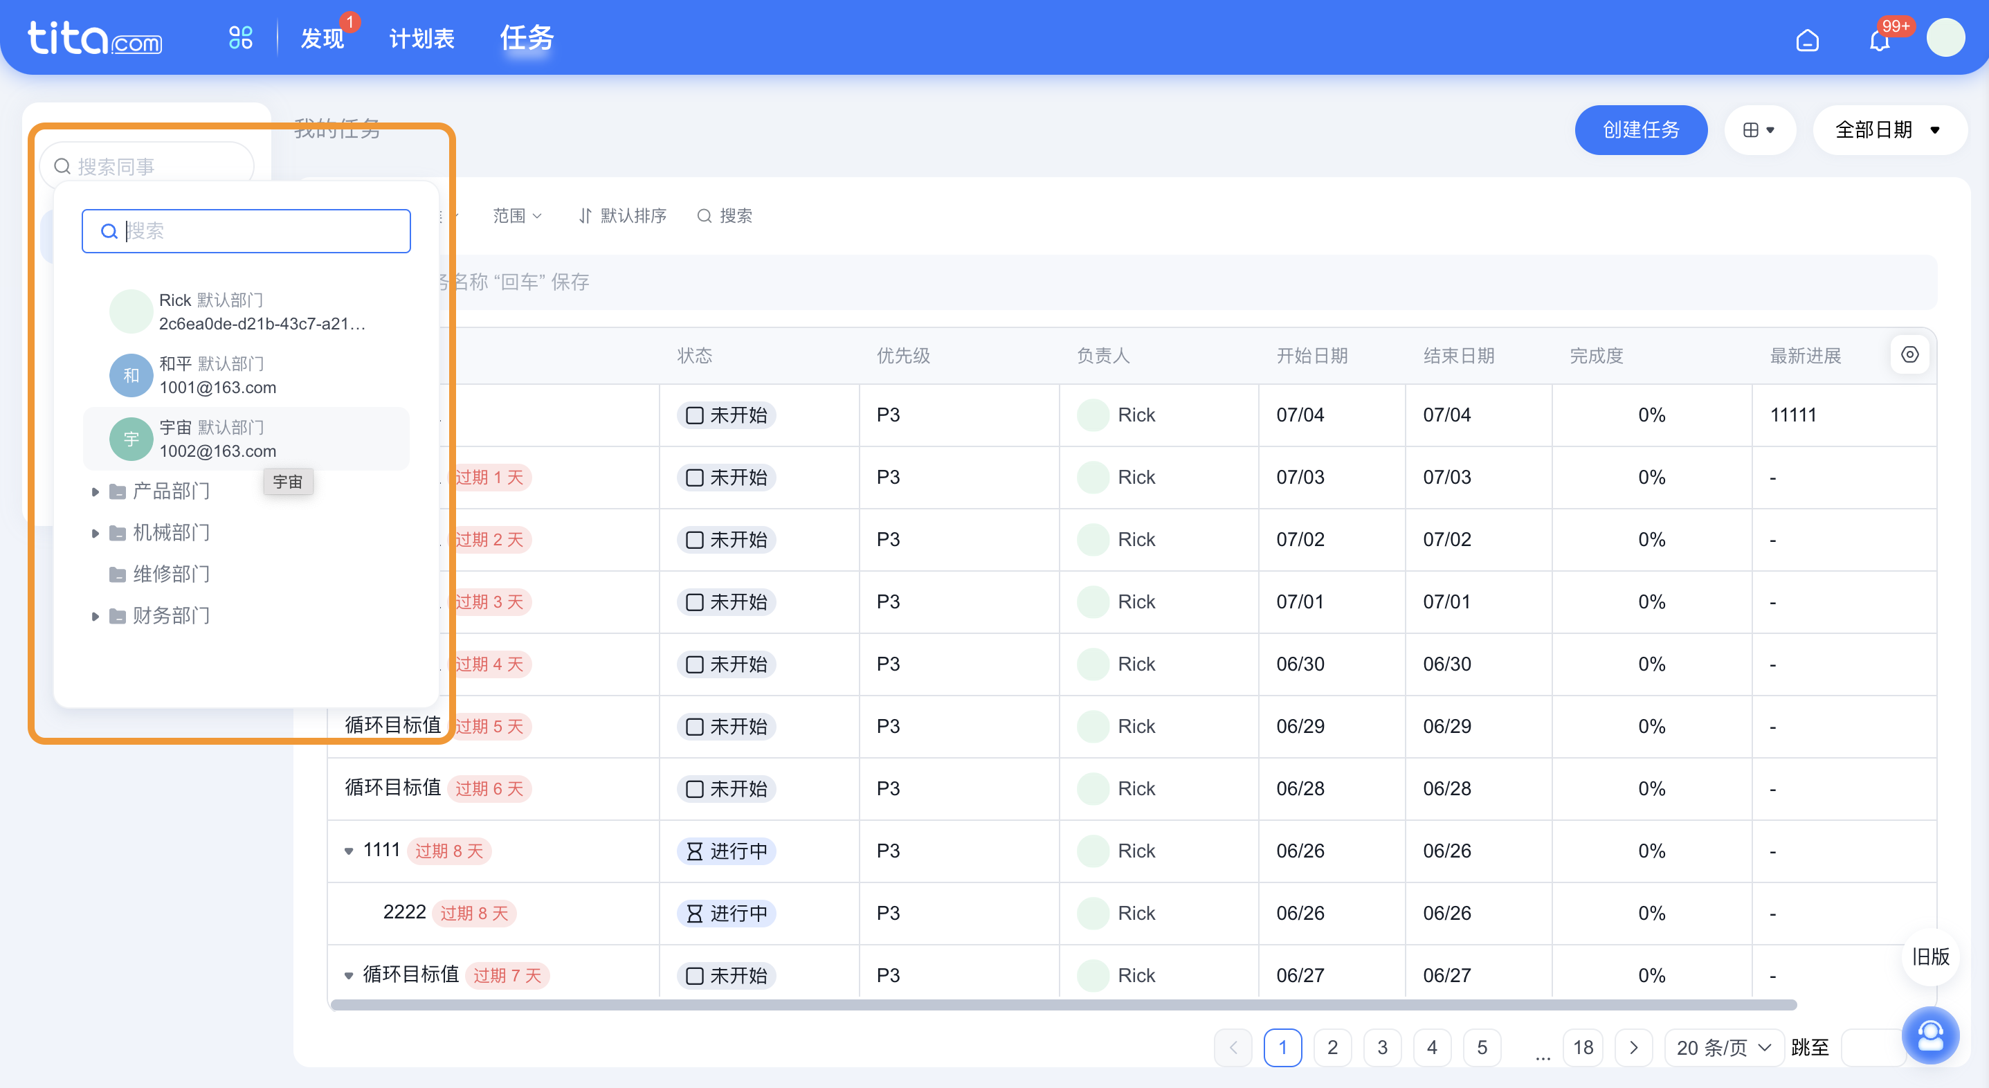
Task: Click the 财务部门 folder icon
Action: [x=118, y=615]
